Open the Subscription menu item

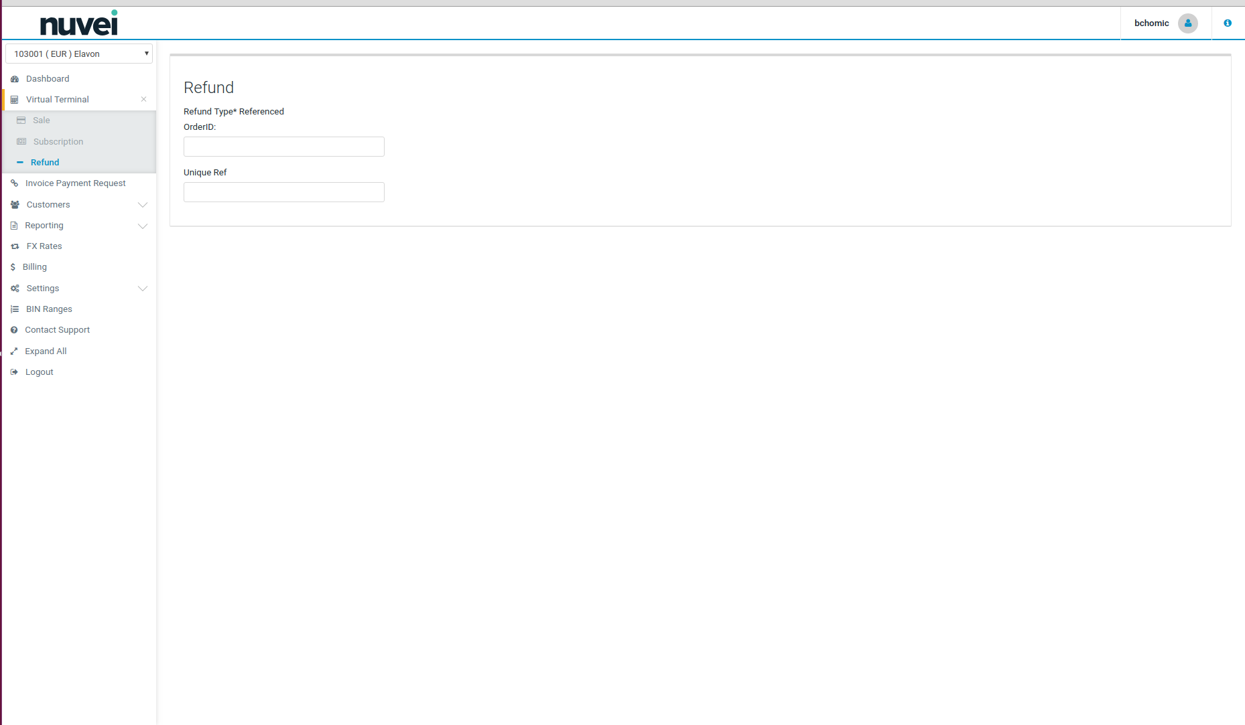[58, 142]
